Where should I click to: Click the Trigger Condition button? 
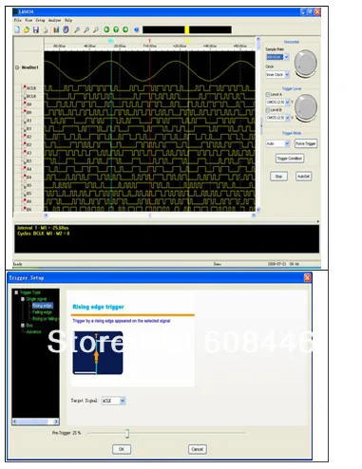pos(290,159)
